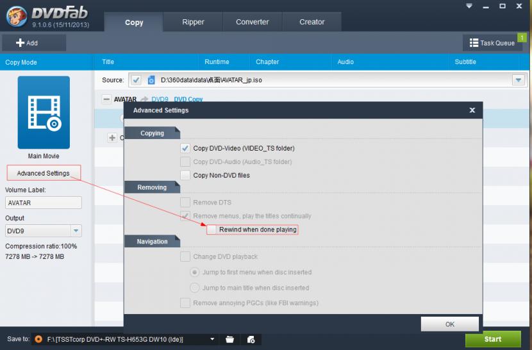The height and width of the screenshot is (350, 532).
Task: Toggle Change DVD playback checkbox
Action: coord(185,256)
